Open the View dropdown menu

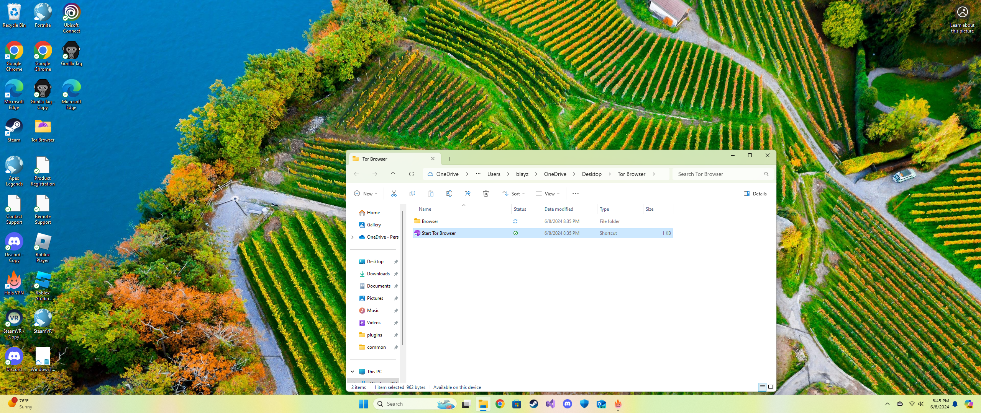548,193
